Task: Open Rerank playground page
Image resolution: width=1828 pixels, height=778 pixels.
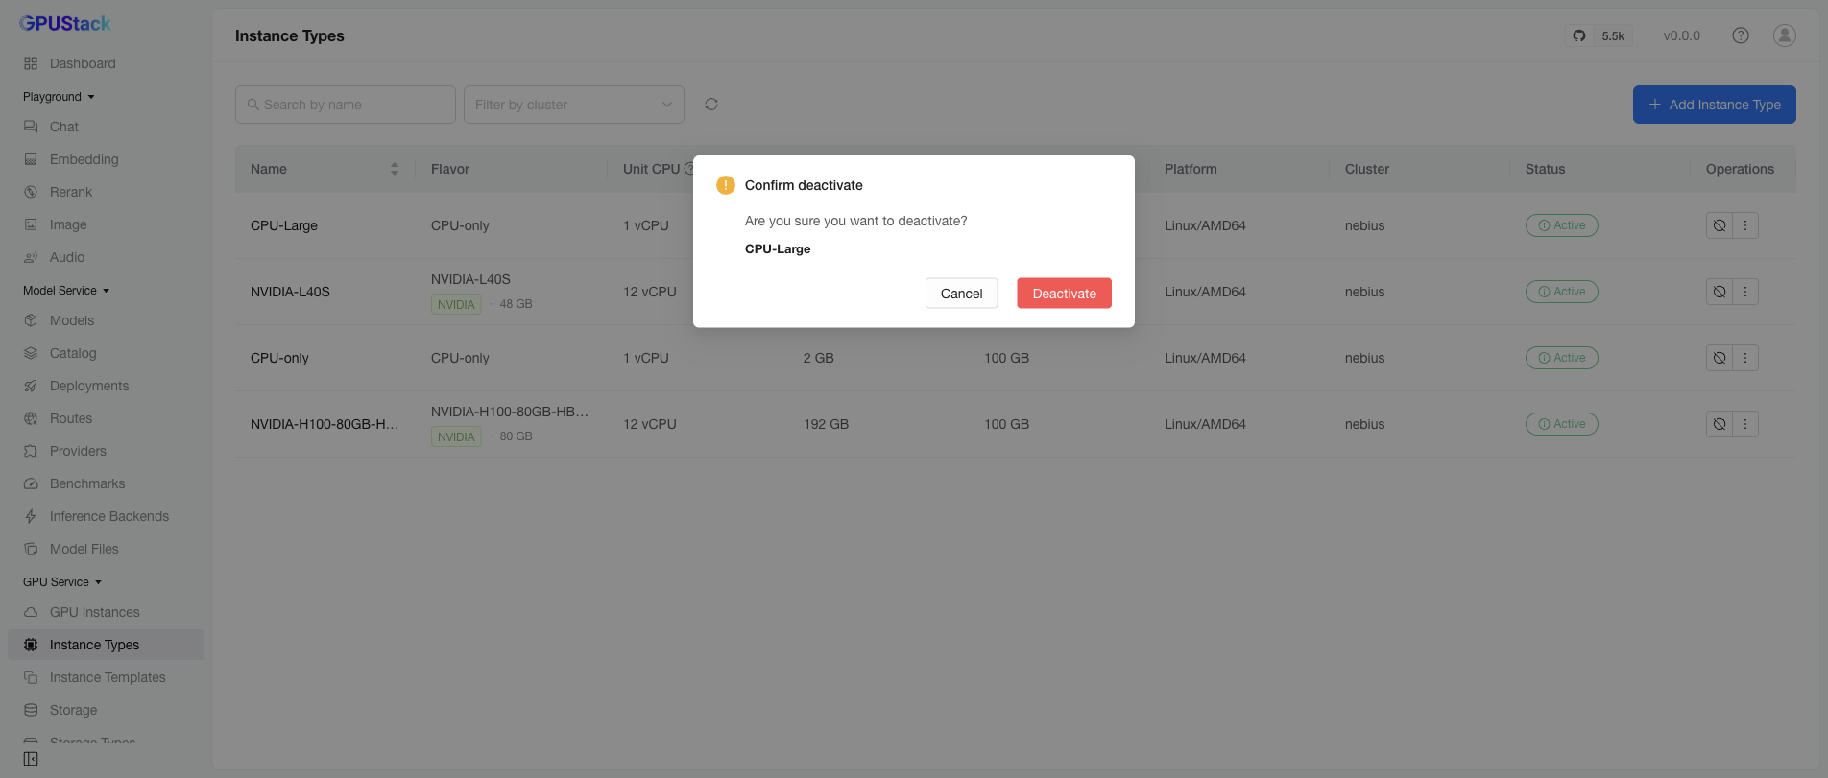Action: tap(106, 192)
